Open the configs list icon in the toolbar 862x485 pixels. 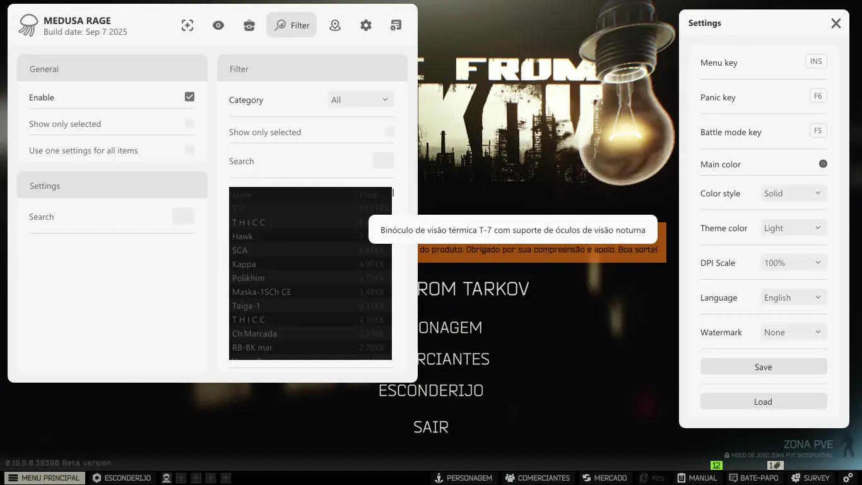click(396, 25)
